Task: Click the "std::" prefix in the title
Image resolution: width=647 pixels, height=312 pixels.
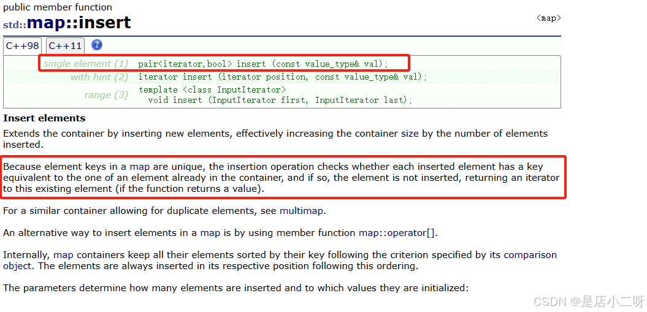Action: point(15,25)
